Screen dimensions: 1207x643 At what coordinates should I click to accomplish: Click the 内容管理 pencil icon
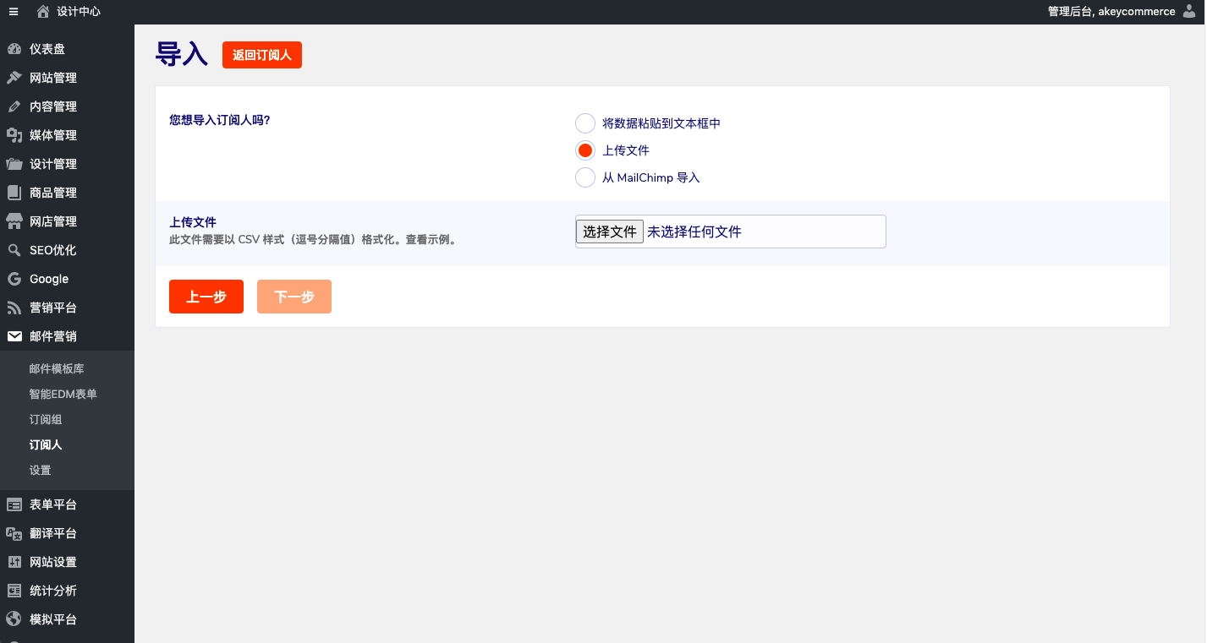click(14, 106)
